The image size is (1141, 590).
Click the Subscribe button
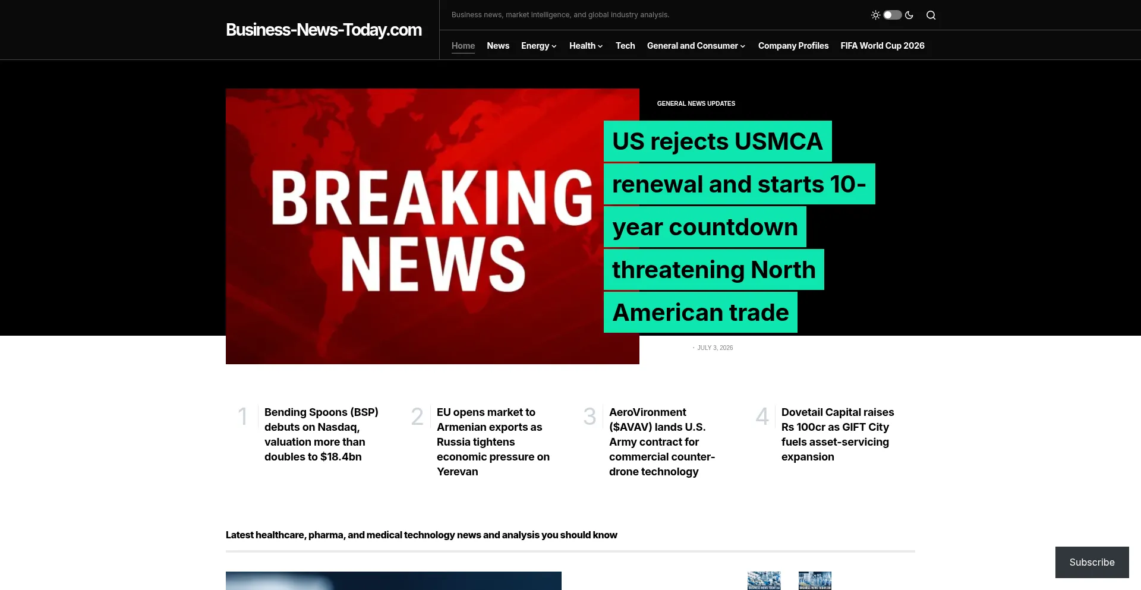1092,562
